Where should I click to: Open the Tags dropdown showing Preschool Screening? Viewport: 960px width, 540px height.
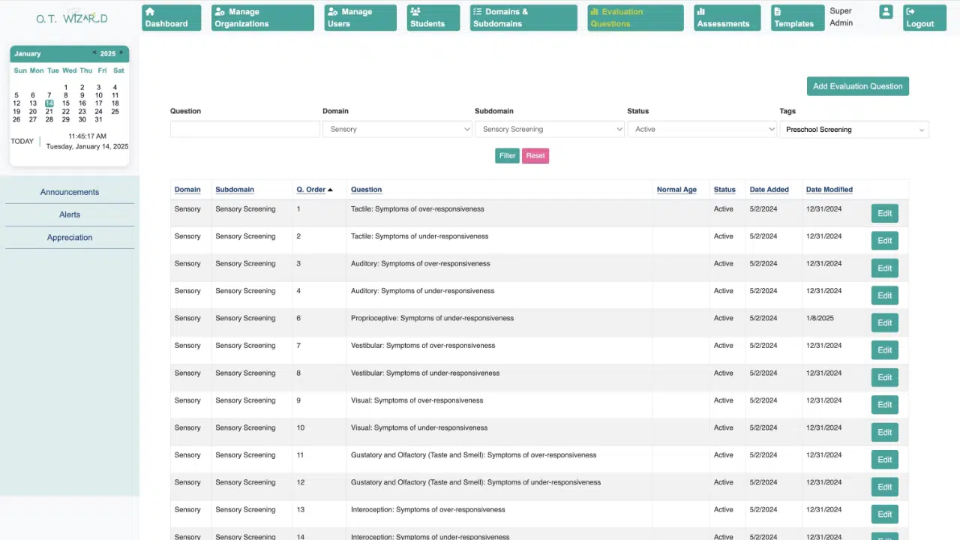point(854,130)
